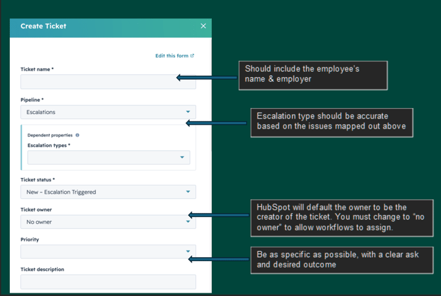
Task: Open the Ticket owner dropdown
Action: [108, 222]
